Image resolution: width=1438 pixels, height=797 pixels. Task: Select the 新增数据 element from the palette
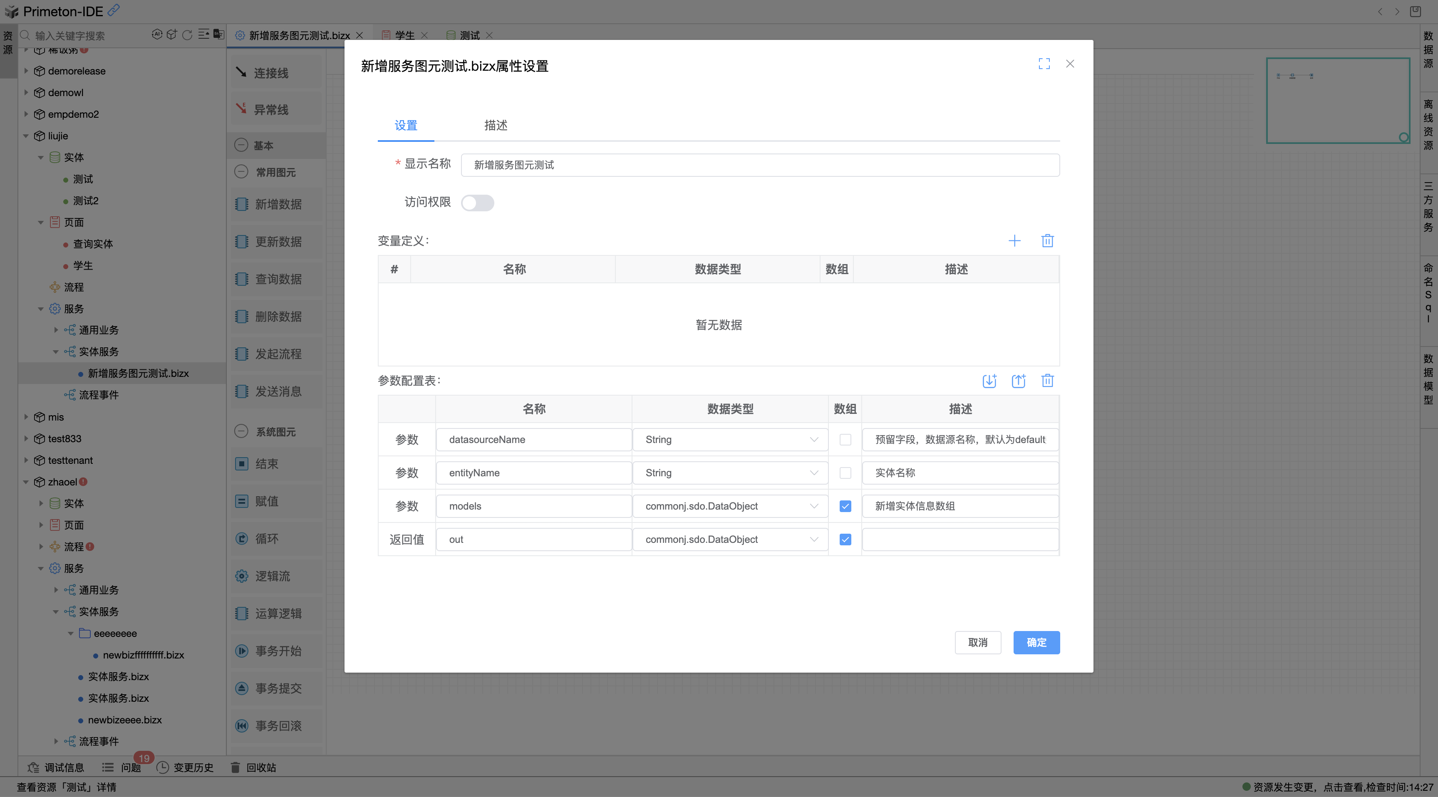pos(277,204)
